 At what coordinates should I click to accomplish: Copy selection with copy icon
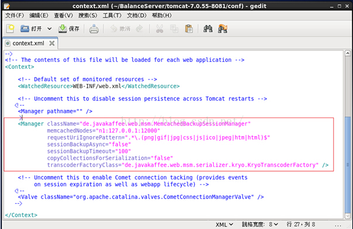coord(174,29)
